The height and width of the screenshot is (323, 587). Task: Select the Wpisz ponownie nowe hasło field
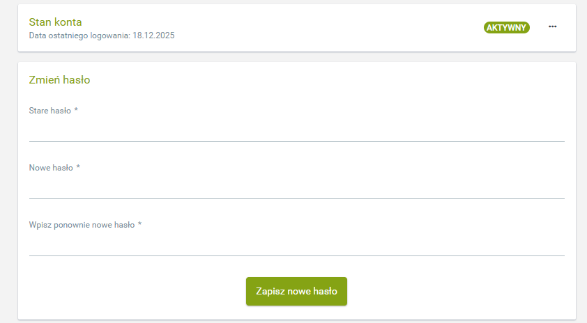pos(296,244)
